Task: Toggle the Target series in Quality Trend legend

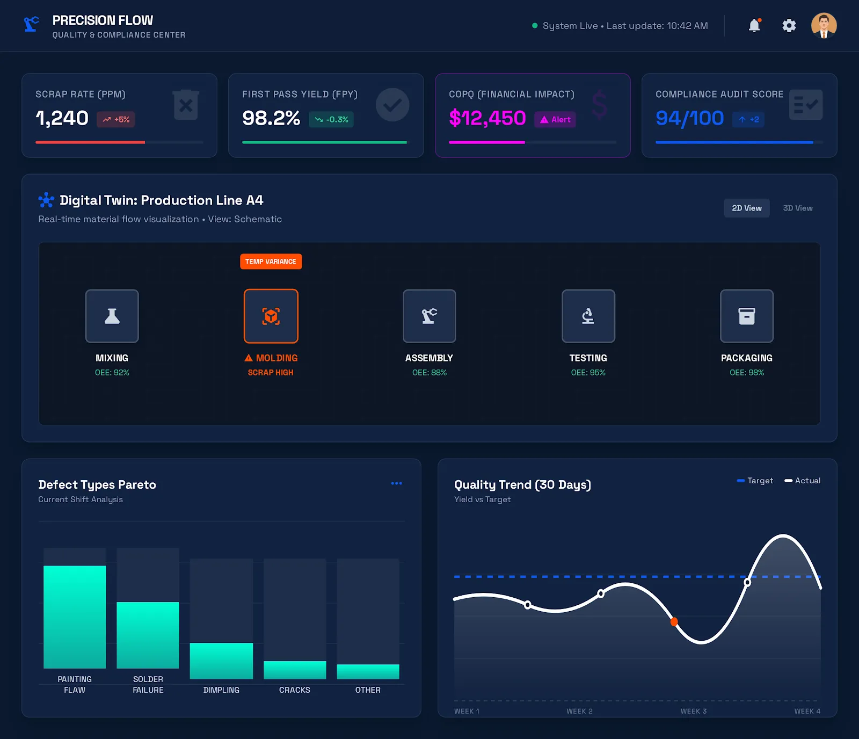Action: tap(755, 481)
